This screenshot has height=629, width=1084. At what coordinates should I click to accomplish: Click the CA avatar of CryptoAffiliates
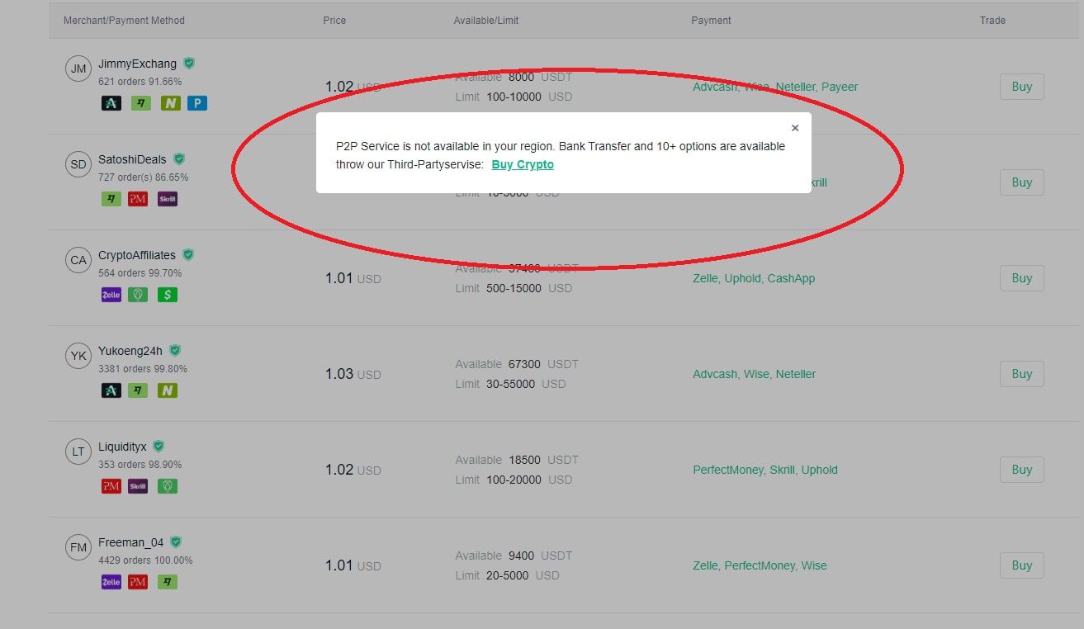pos(78,260)
